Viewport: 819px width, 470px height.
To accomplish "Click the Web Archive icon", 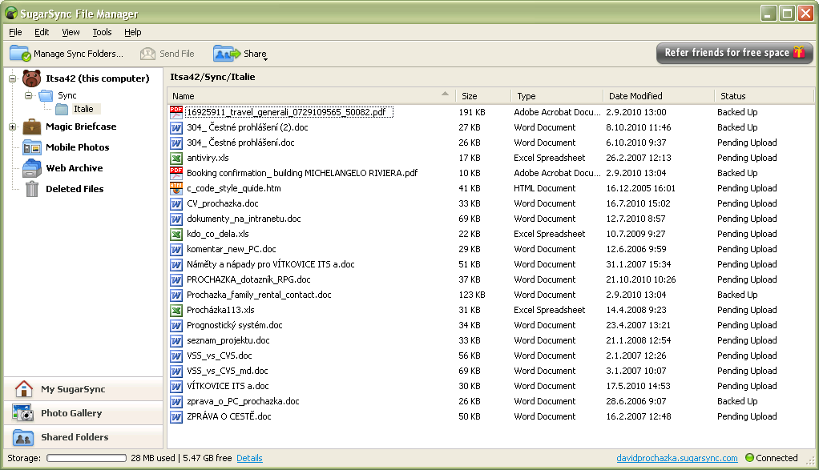I will [x=31, y=168].
